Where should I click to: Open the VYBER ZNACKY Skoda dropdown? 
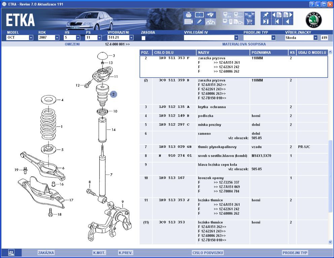[315, 38]
